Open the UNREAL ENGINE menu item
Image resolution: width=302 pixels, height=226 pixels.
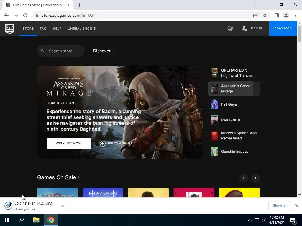(x=81, y=29)
